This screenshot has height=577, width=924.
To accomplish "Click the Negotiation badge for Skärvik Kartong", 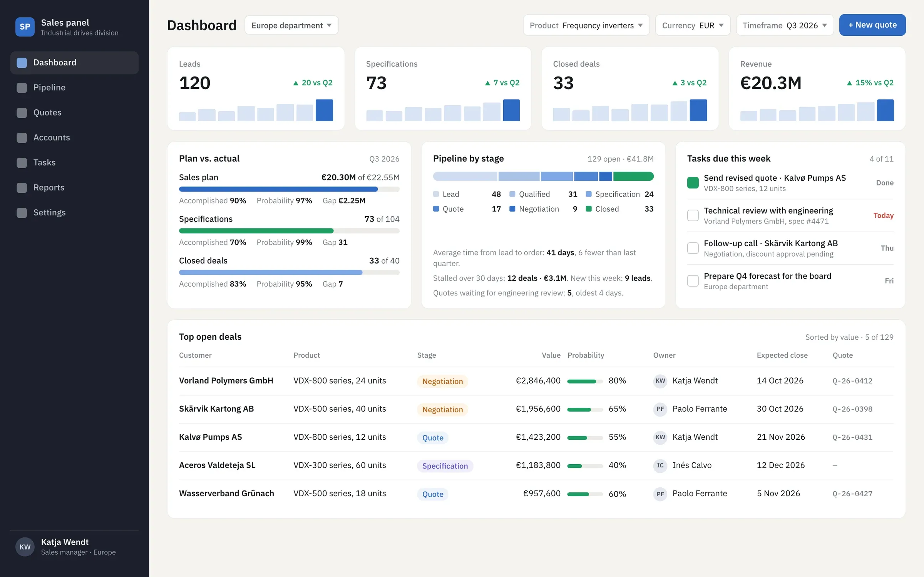I will coord(442,409).
